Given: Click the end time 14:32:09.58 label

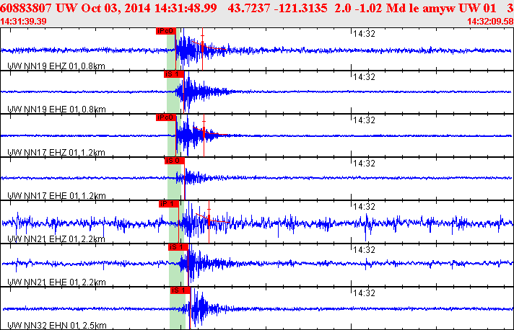Looking at the screenshot, I should 490,22.
